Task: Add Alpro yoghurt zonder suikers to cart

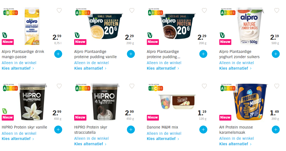Action: 276,54
